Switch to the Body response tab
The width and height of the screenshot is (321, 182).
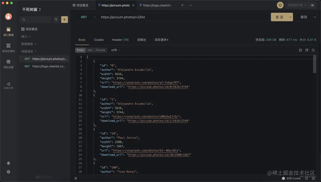tap(82, 40)
